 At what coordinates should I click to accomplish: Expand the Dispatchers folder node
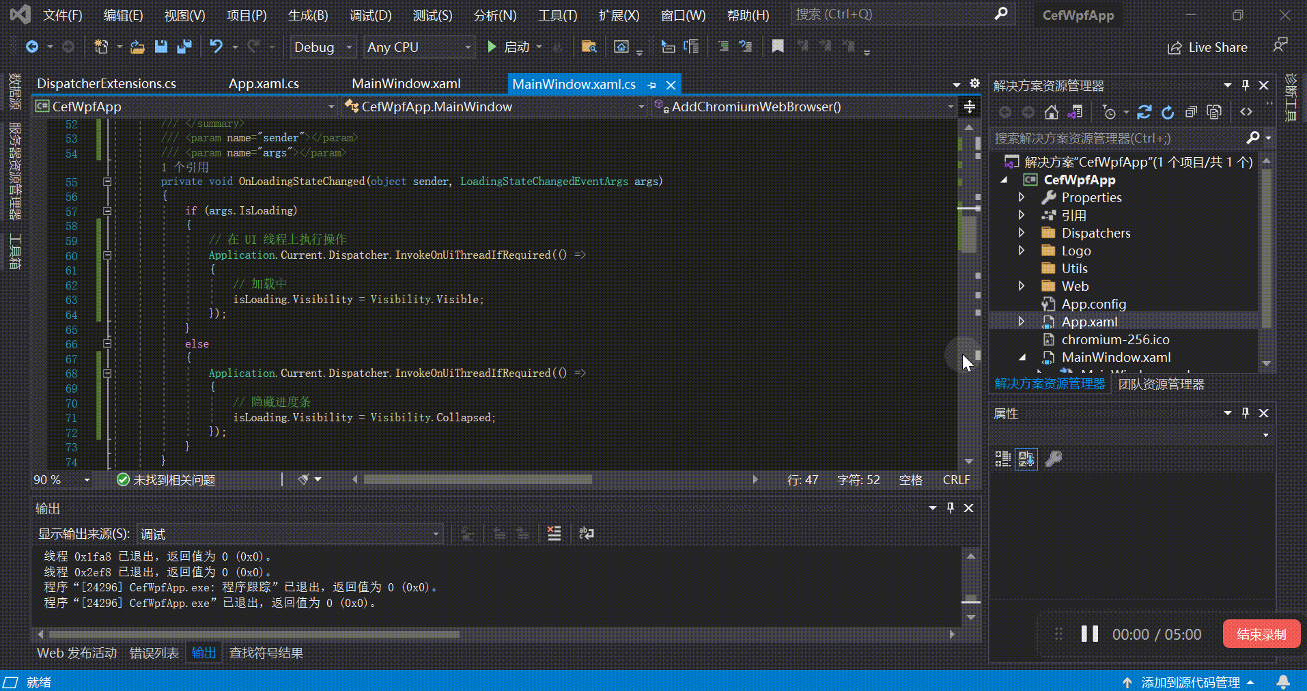(1022, 233)
